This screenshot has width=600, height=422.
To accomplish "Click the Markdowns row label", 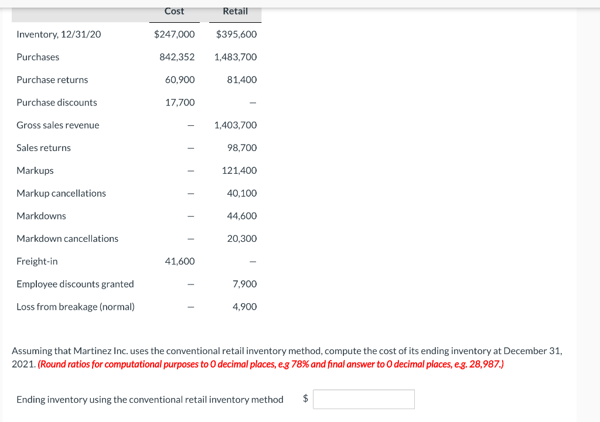I will coord(41,215).
